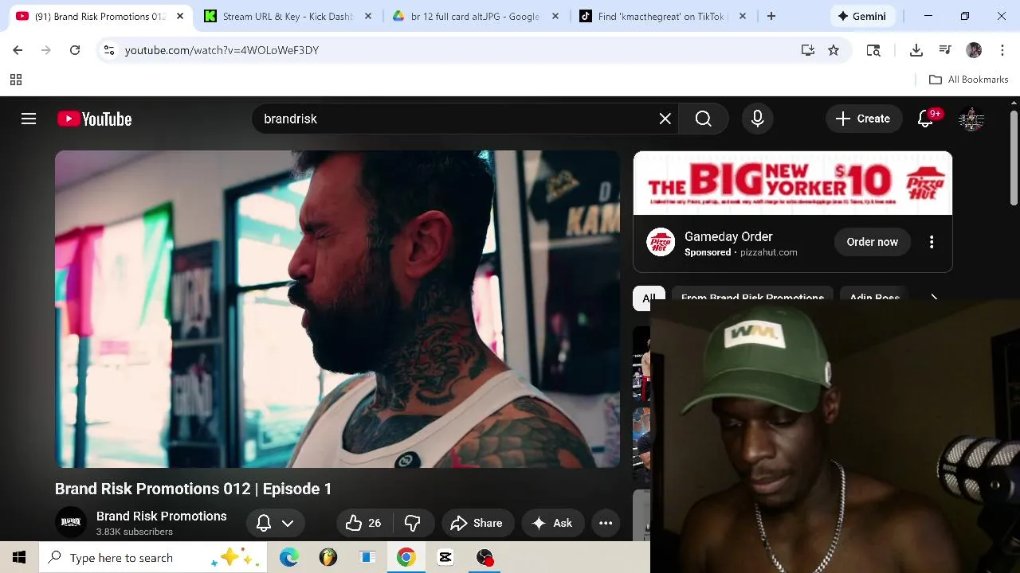
Task: Click the Big New Yorker ad banner
Action: (x=793, y=183)
